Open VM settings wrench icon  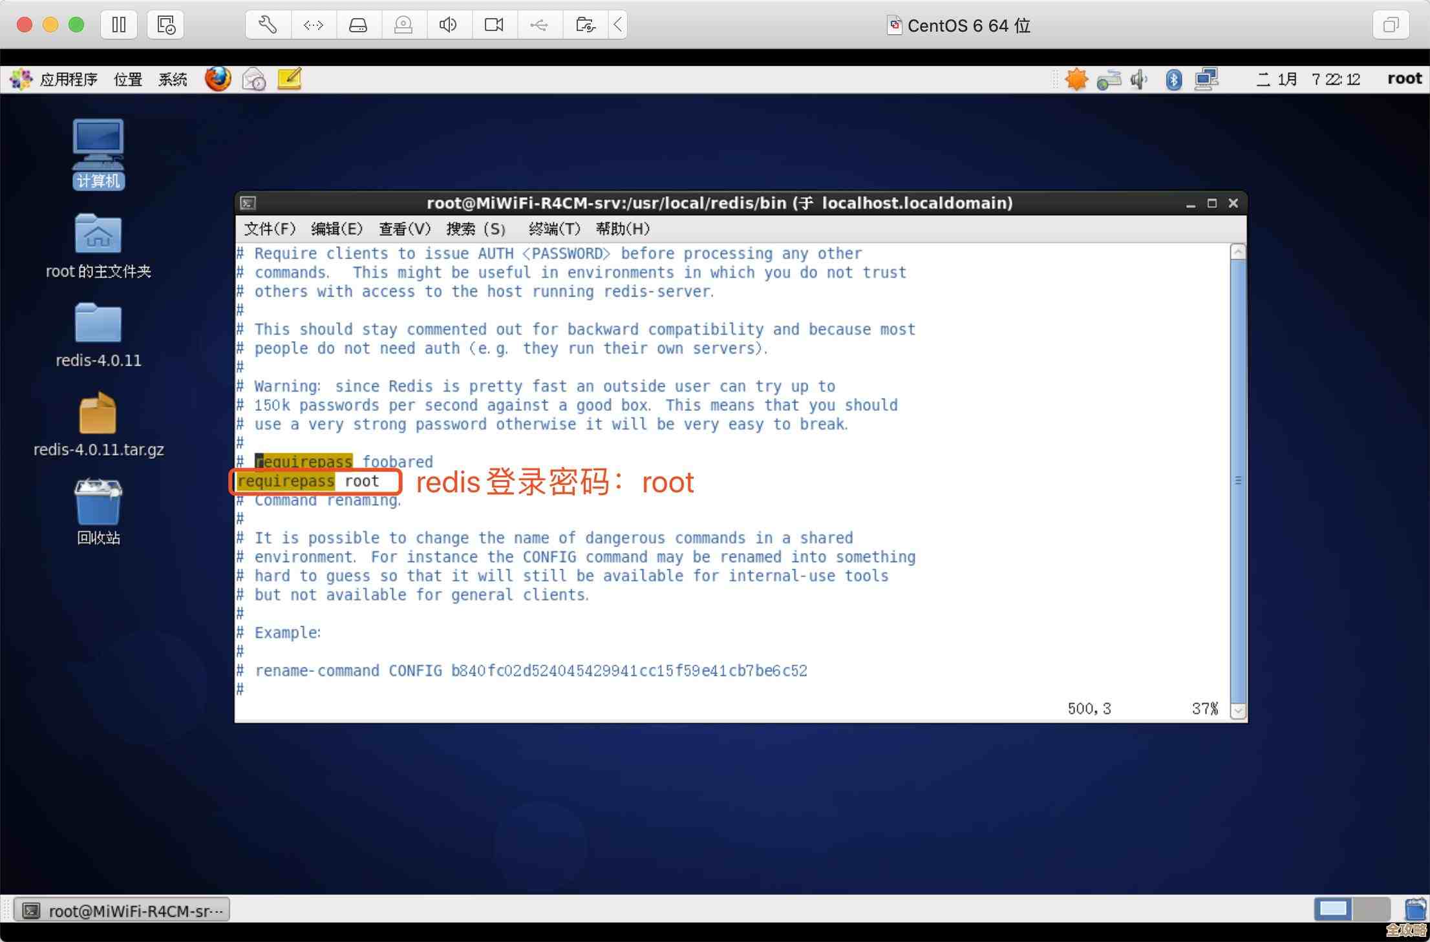(268, 25)
